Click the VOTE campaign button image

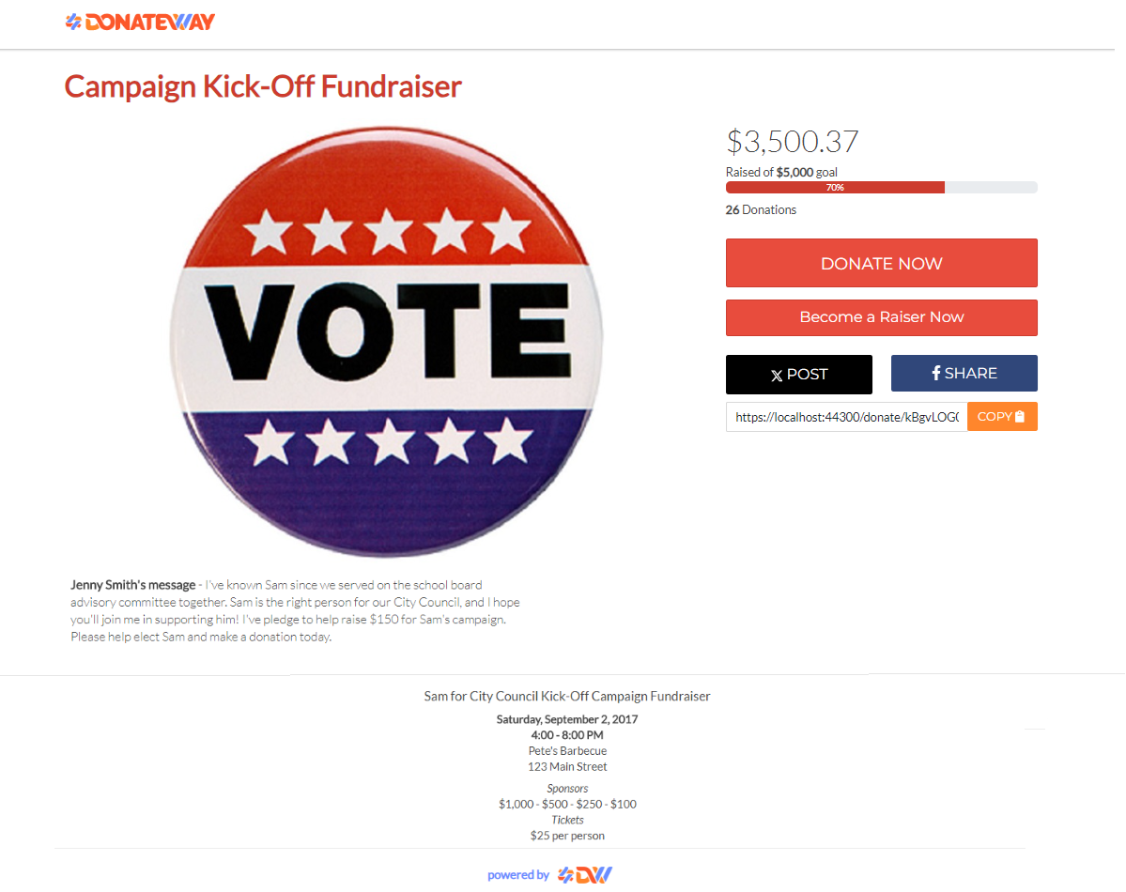point(387,340)
